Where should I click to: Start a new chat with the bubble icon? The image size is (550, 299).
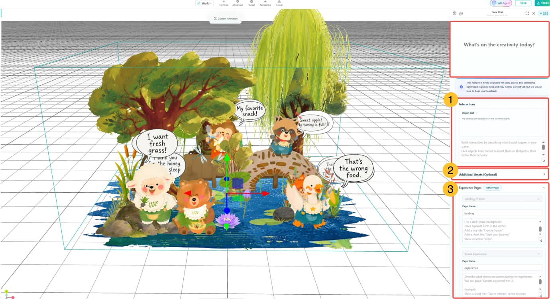(x=461, y=13)
